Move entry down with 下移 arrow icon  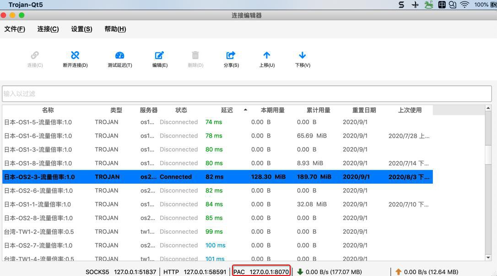(303, 55)
